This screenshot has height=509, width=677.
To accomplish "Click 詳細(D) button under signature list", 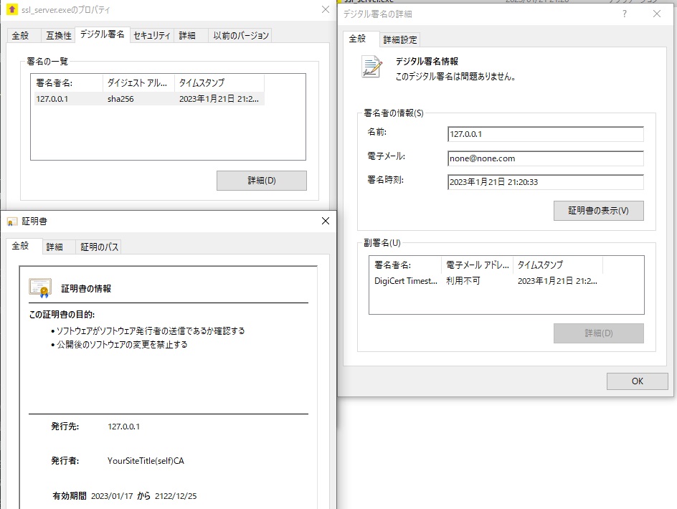I will click(262, 181).
